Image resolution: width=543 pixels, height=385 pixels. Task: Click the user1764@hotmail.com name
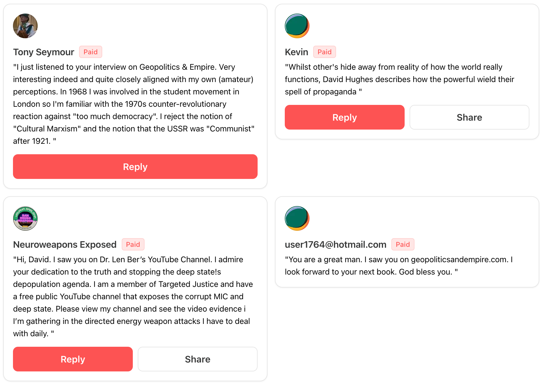point(335,245)
